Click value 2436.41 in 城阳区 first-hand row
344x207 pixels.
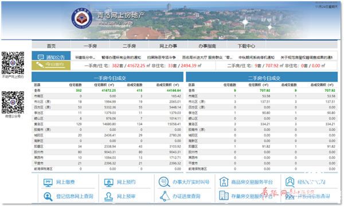[110, 135]
